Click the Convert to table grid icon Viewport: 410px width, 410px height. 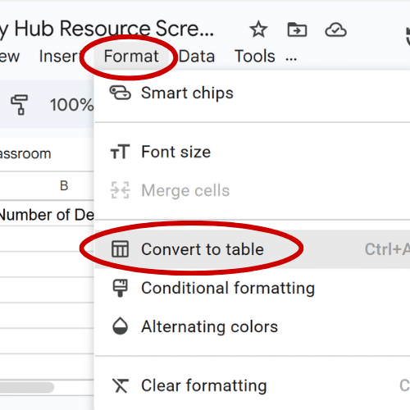120,249
